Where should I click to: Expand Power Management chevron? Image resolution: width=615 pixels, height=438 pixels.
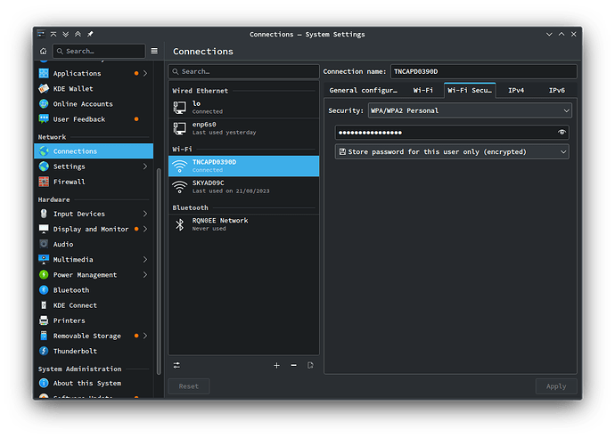(x=145, y=275)
